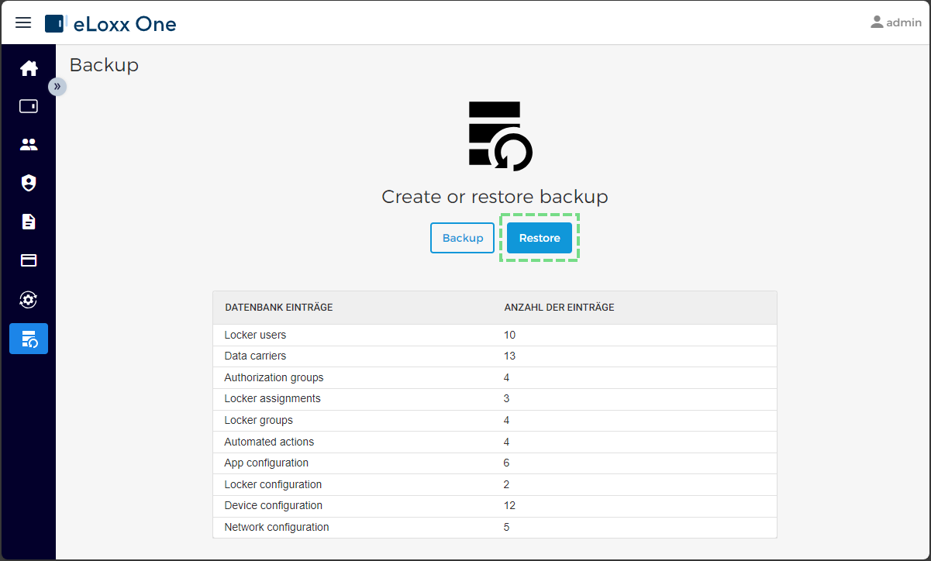Open the card icon page in sidebar
Viewport: 931px width, 561px height.
pos(29,260)
